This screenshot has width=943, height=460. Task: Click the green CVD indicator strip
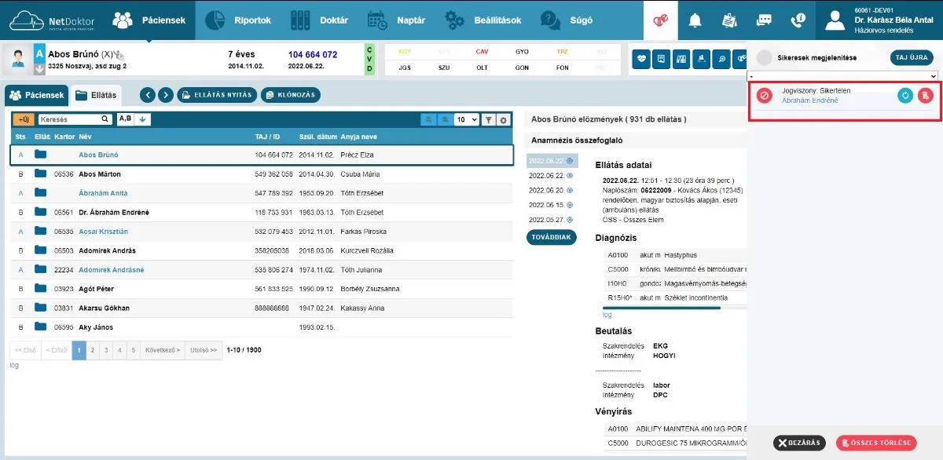[369, 60]
